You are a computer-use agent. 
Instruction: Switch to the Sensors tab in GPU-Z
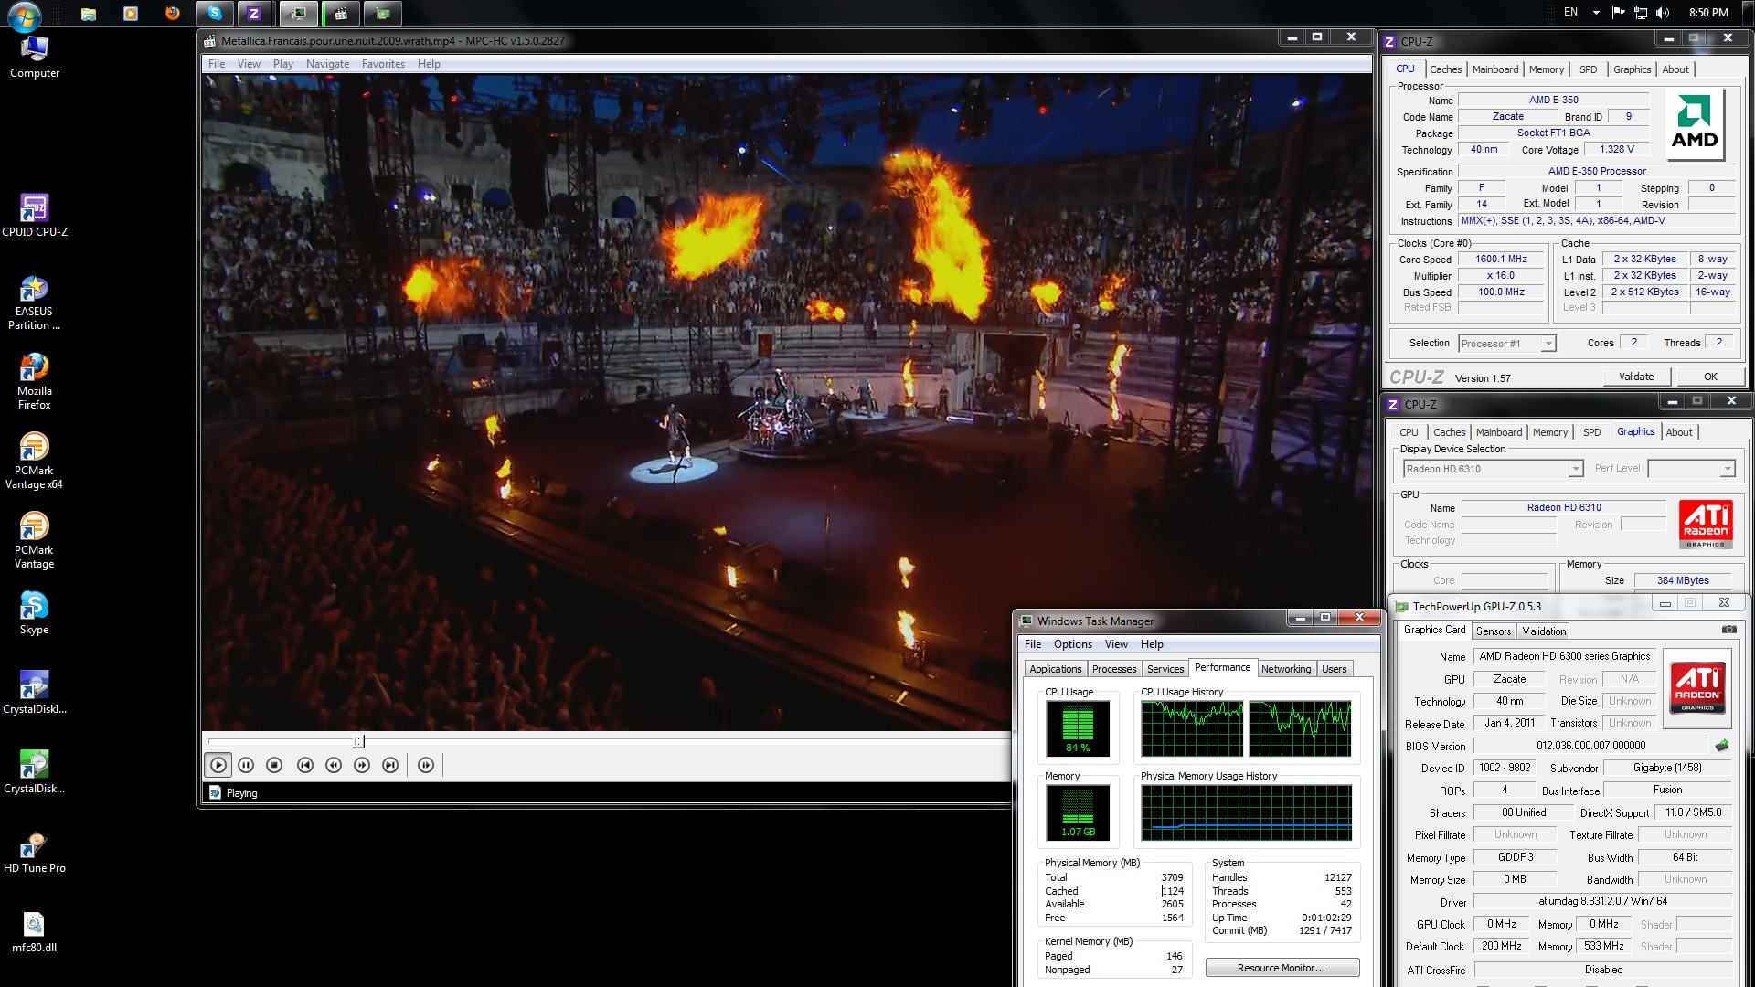(1493, 631)
